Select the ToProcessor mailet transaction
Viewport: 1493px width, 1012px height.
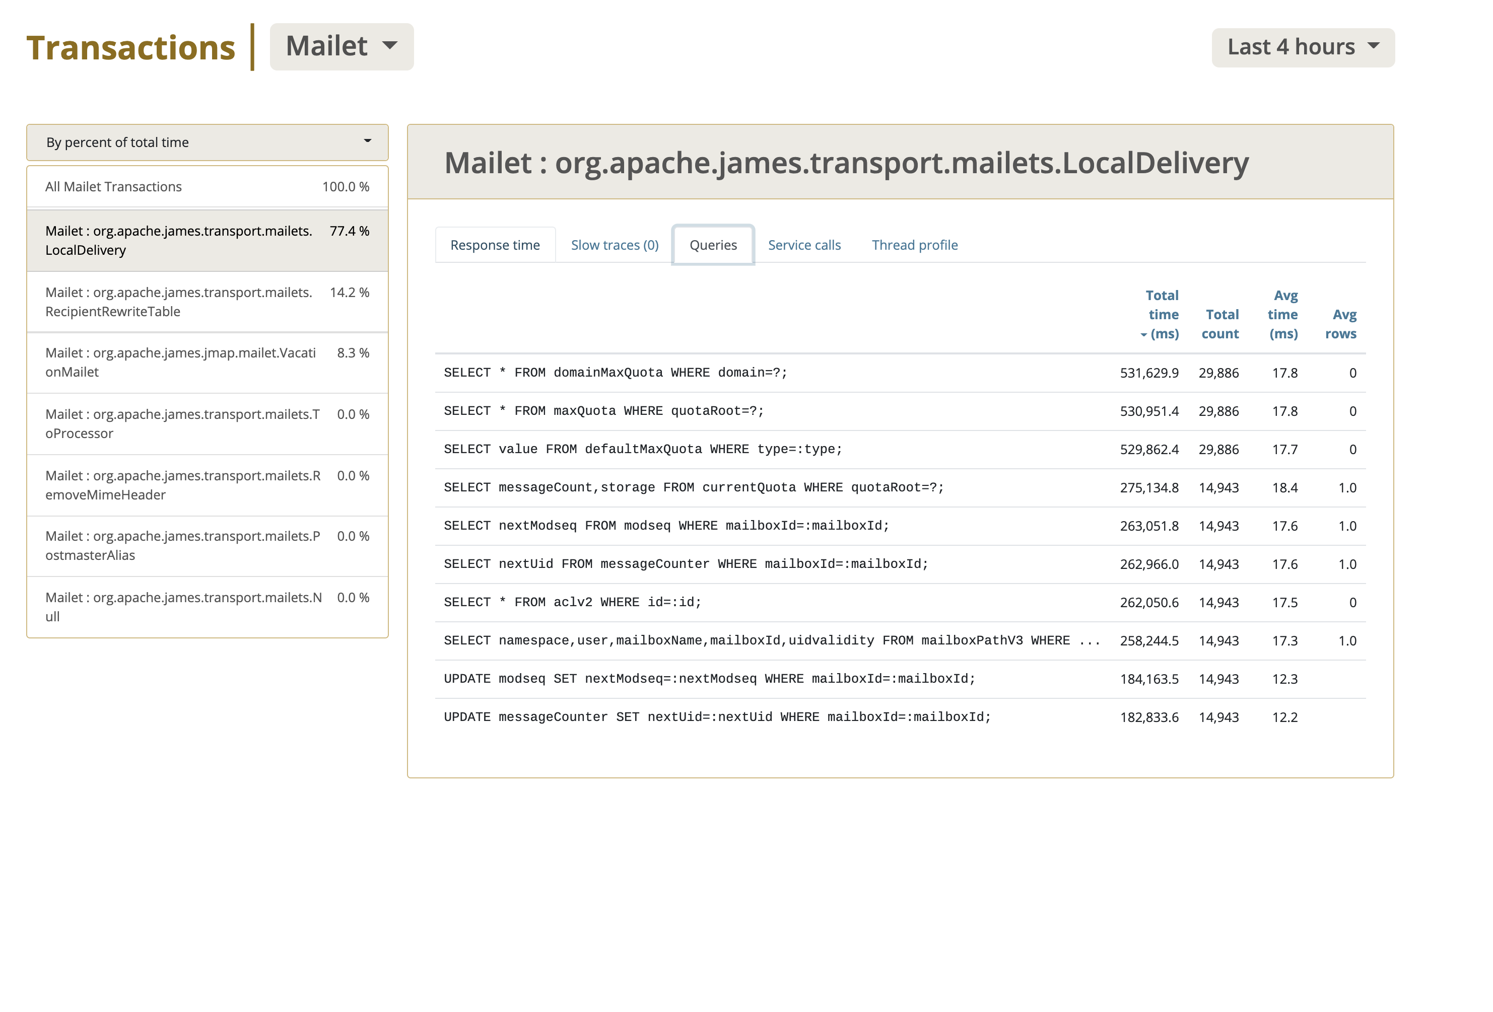coord(207,424)
